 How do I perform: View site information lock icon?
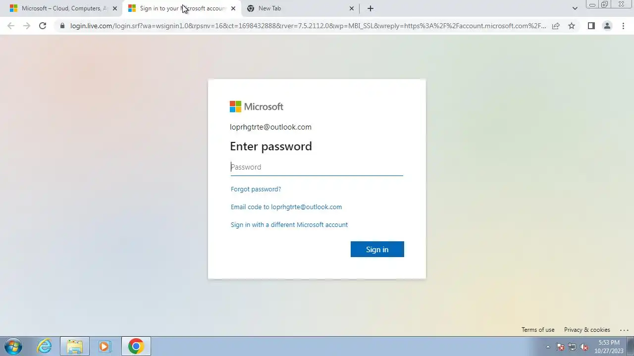62,26
